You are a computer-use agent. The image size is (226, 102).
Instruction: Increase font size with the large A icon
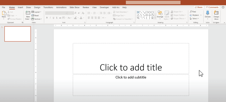point(76,13)
